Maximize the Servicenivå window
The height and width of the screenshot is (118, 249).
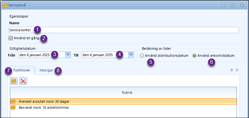pyautogui.click(x=232, y=5)
